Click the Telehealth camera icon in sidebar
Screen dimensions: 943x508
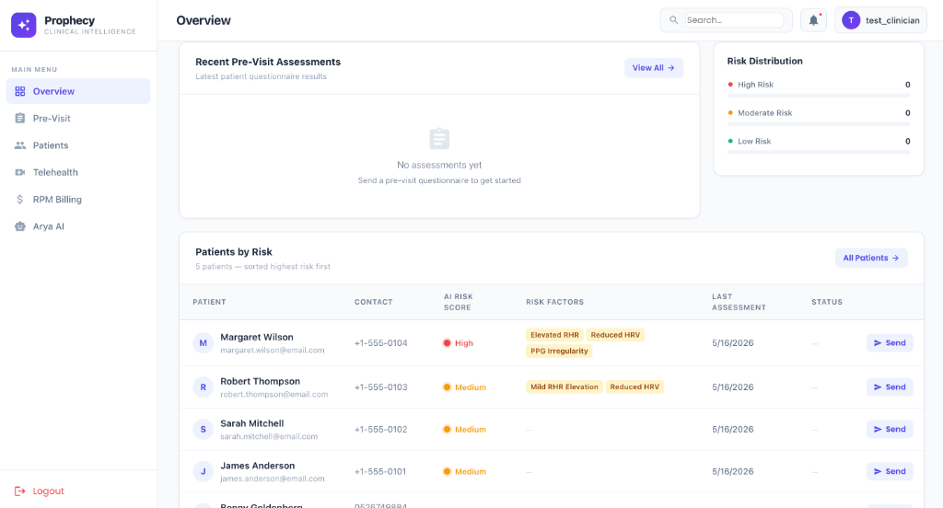click(x=20, y=172)
